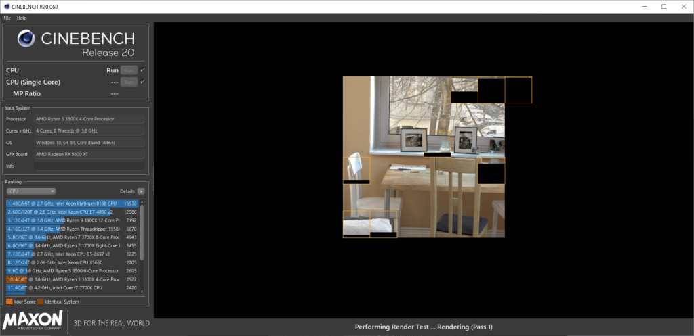Select the Intel Xeon Platinum 8168 ranking row
This screenshot has width=694, height=336.
point(73,203)
